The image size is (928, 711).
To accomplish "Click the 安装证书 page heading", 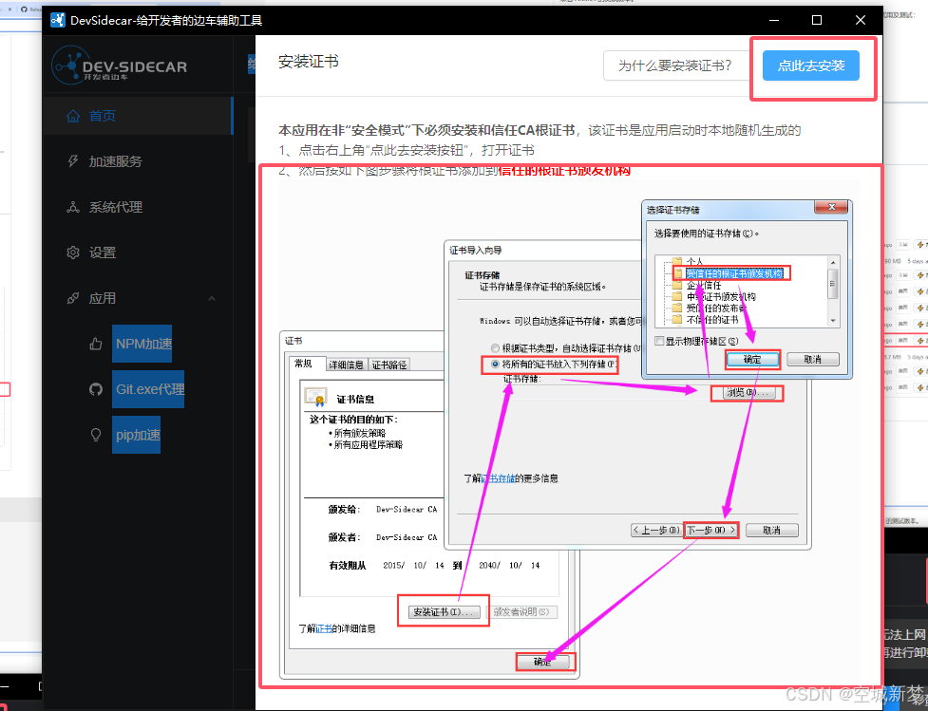I will click(x=309, y=62).
